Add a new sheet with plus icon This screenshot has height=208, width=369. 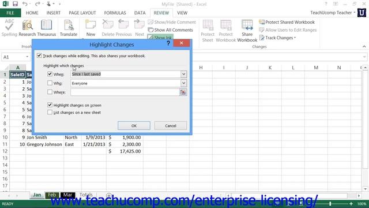click(109, 195)
